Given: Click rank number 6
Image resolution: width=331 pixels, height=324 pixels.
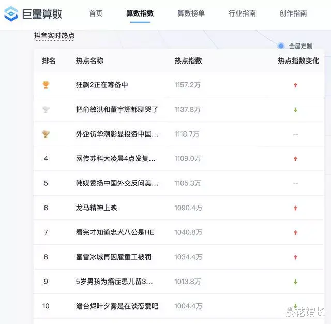Looking at the screenshot, I should tap(46, 208).
